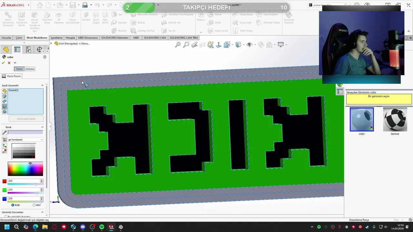The height and width of the screenshot is (232, 413).
Task: Toggle the Hide/Show Items eye icon
Action: [x=249, y=45]
